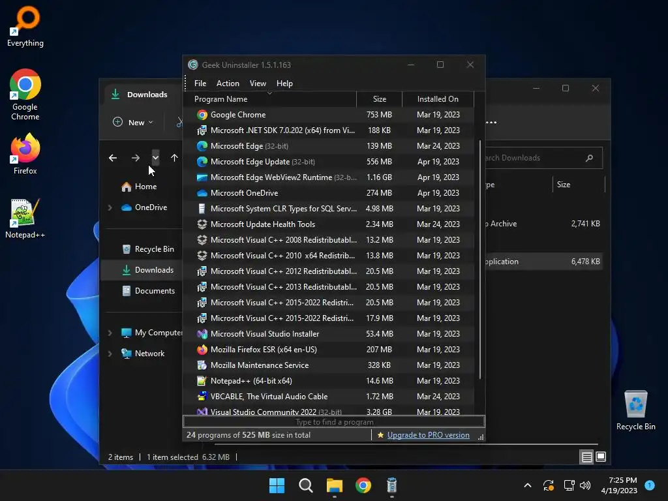Open the Action menu
This screenshot has width=668, height=501.
[x=228, y=83]
